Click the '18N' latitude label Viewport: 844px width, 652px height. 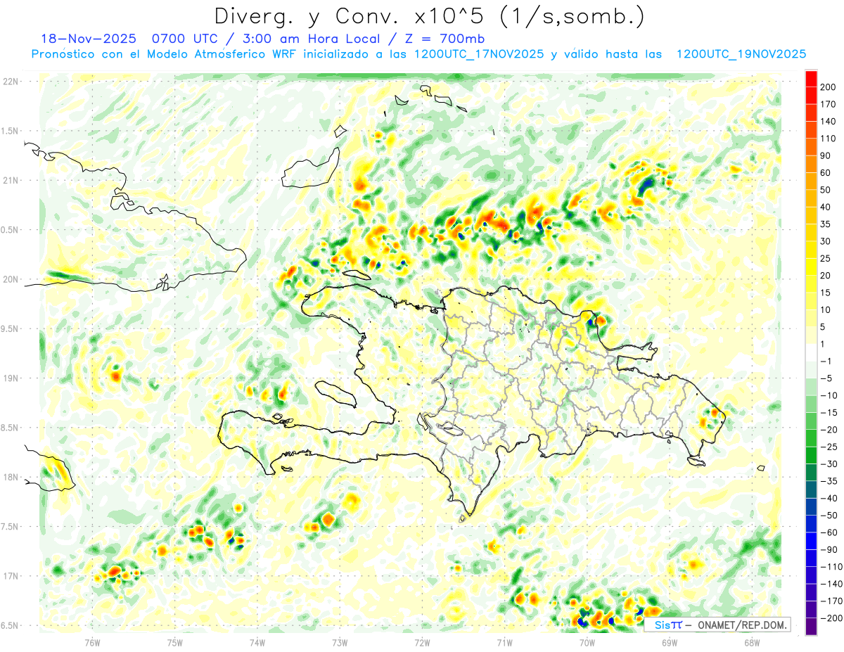(10, 478)
